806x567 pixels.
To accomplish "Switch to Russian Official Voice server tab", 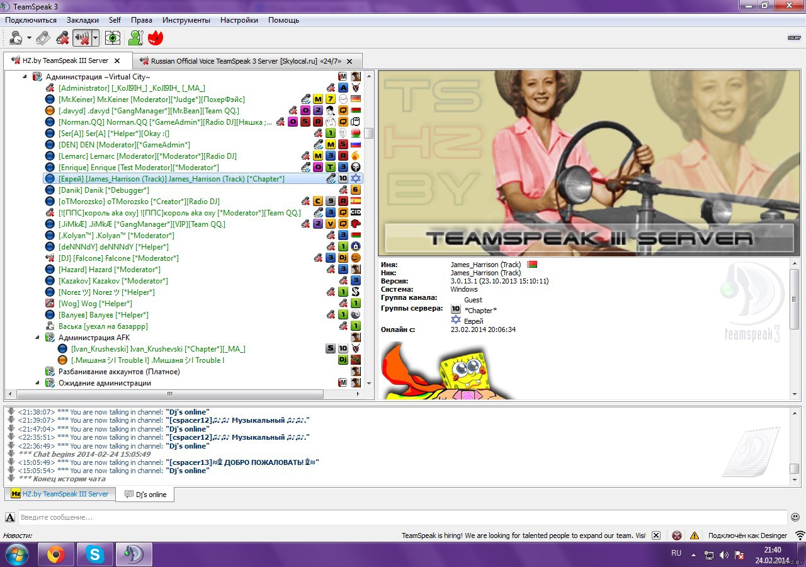I will coord(246,61).
